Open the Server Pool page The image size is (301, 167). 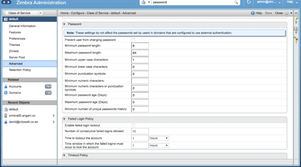(17, 57)
